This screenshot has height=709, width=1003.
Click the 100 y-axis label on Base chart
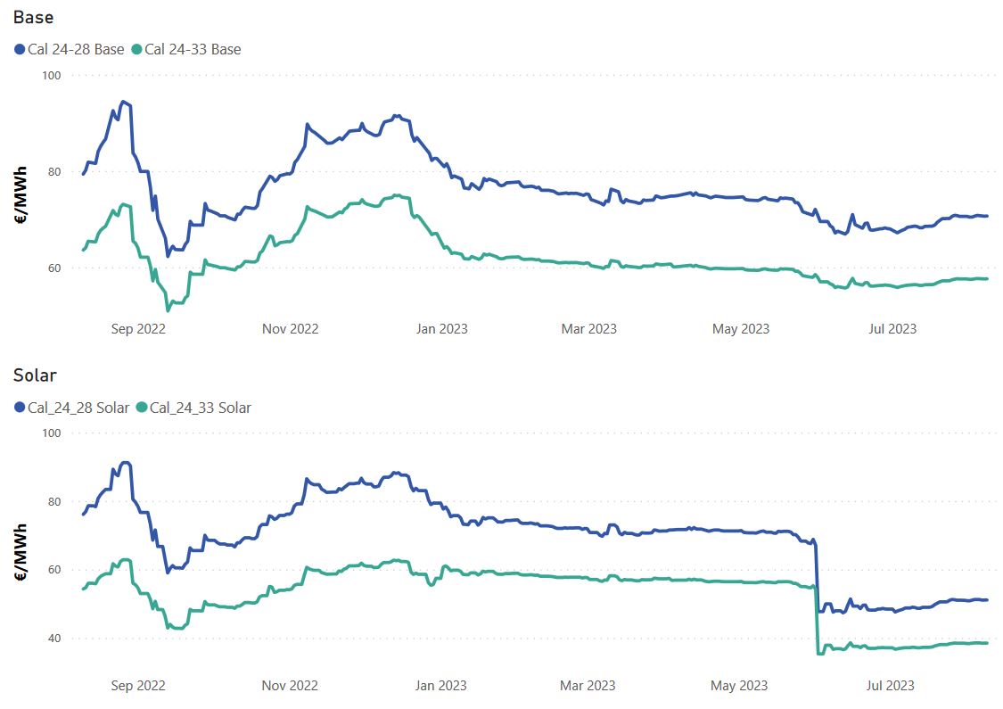pyautogui.click(x=51, y=76)
